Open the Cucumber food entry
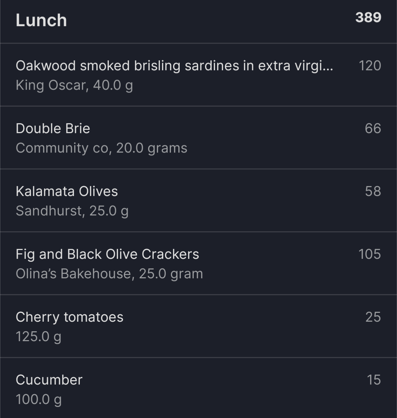 point(198,388)
